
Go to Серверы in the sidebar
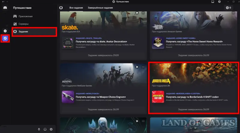point(23,24)
